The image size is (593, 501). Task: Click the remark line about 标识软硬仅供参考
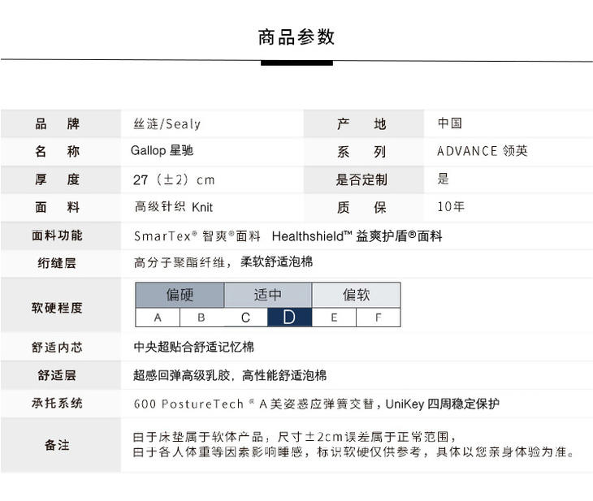click(x=353, y=451)
